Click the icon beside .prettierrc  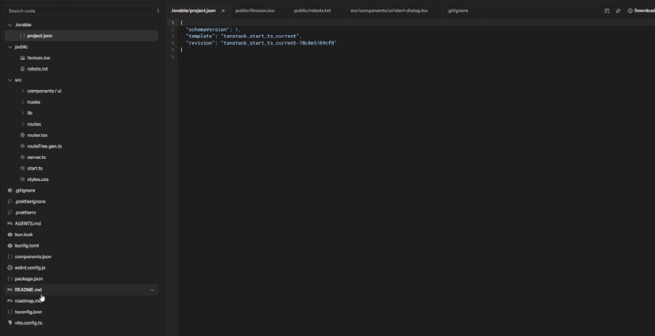[x=10, y=213]
